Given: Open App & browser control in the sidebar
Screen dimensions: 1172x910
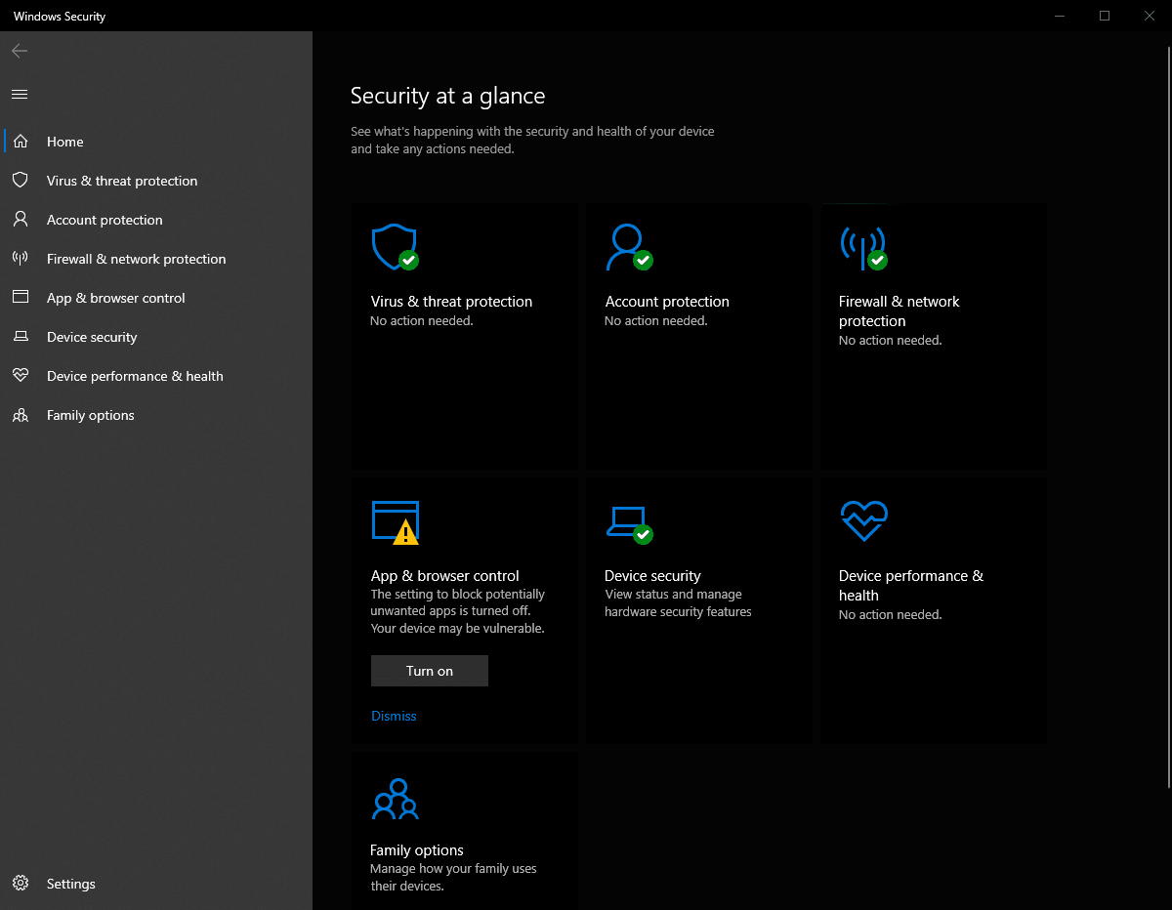Looking at the screenshot, I should [116, 298].
